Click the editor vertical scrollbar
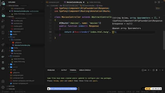 (x=164, y=40)
